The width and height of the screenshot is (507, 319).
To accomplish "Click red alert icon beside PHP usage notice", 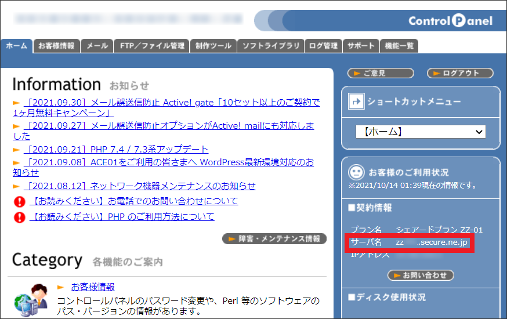I will (x=20, y=217).
